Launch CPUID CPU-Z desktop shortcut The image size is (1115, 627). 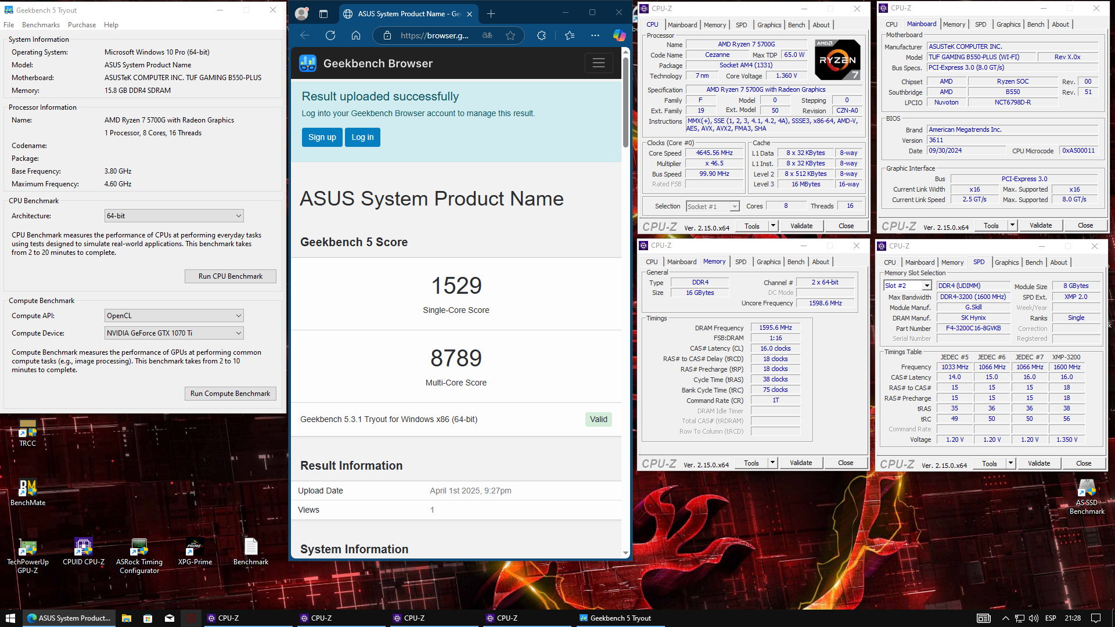83,552
